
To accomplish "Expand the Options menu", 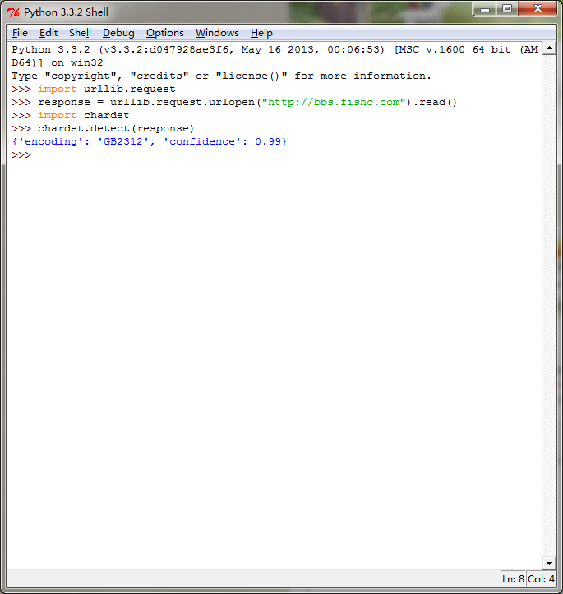I will pyautogui.click(x=164, y=33).
